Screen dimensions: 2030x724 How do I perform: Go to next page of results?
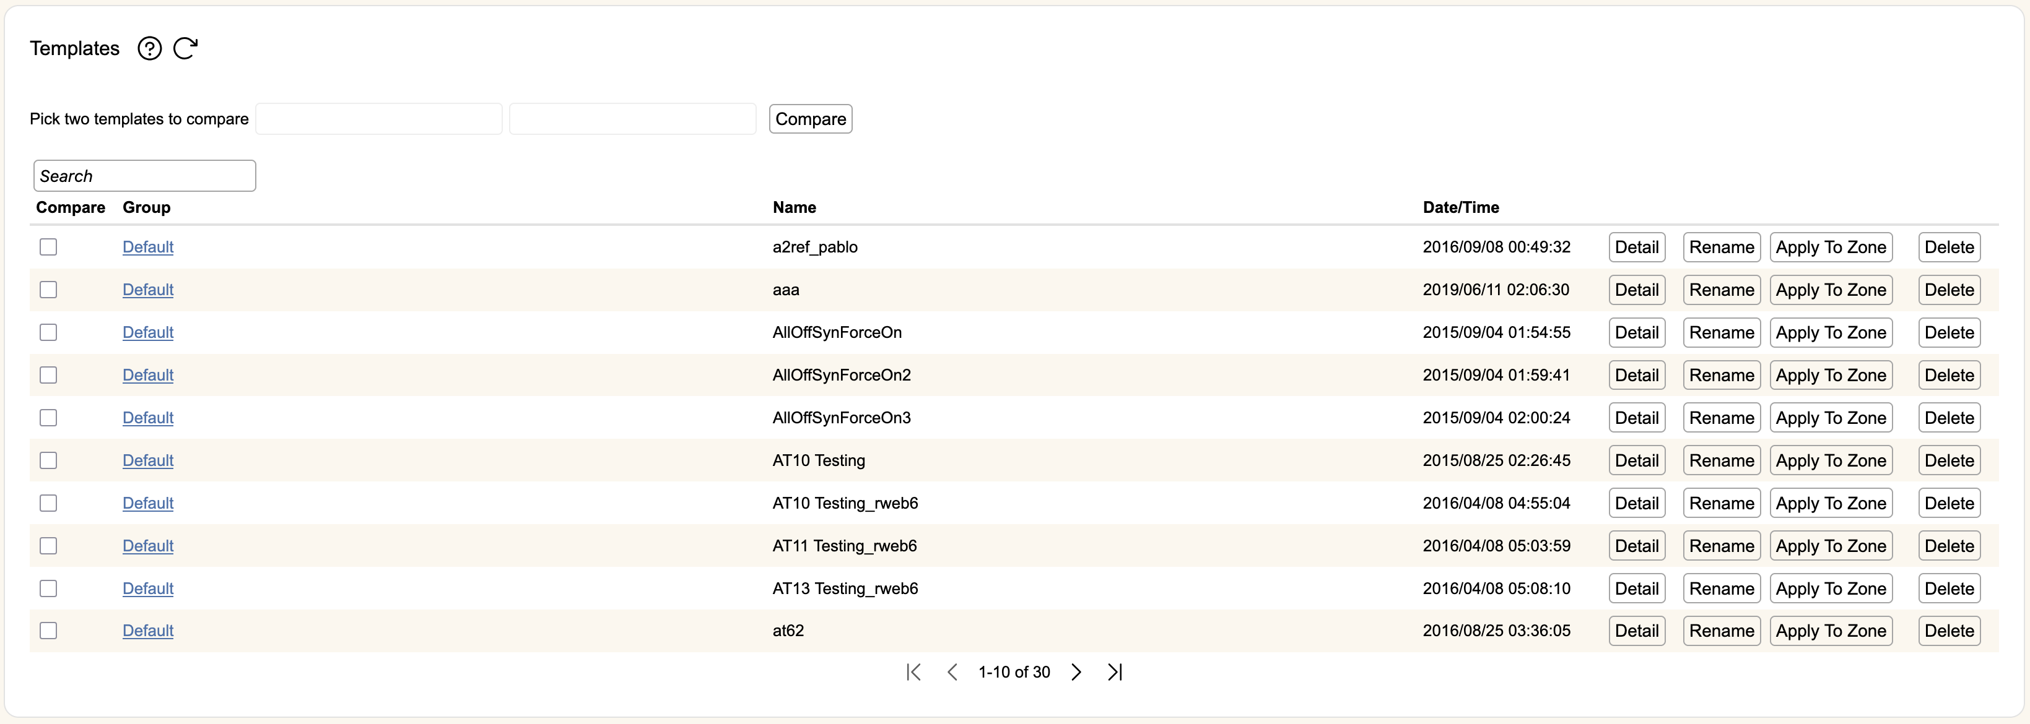point(1076,672)
